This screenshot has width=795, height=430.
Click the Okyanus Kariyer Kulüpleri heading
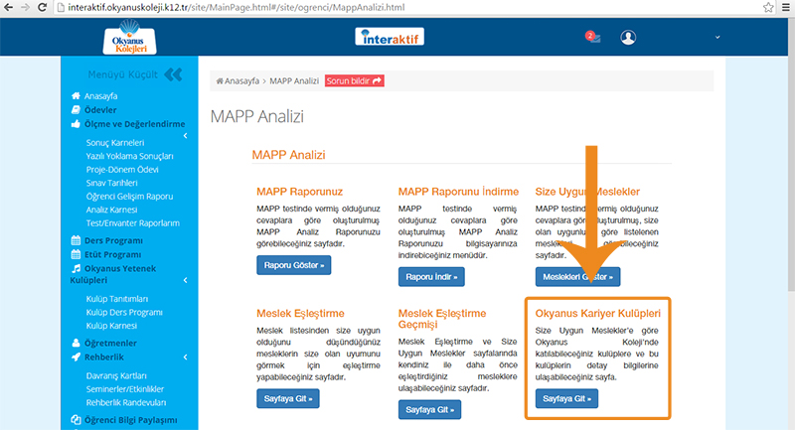(x=598, y=313)
